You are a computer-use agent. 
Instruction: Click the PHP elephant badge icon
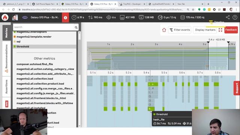25,18
